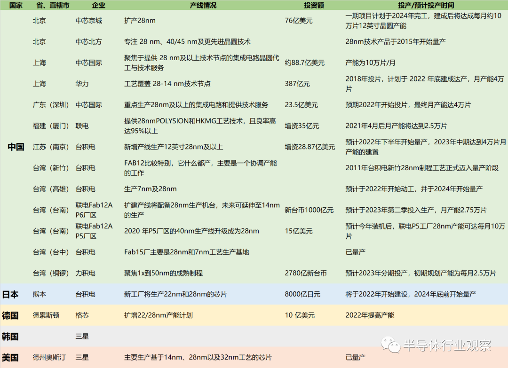Click '已量产' in the 台中 row
This screenshot has height=368, width=508.
(356, 252)
